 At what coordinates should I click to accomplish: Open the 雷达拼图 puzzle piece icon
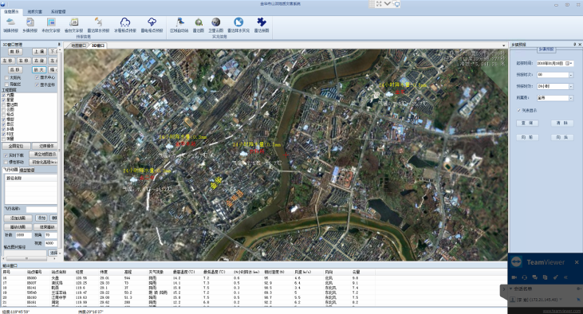click(x=262, y=22)
